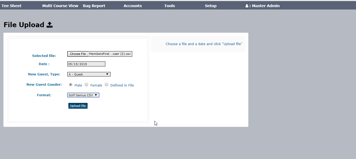Click the 'New Guest Gender:' label
The height and width of the screenshot is (159, 356).
click(44, 84)
